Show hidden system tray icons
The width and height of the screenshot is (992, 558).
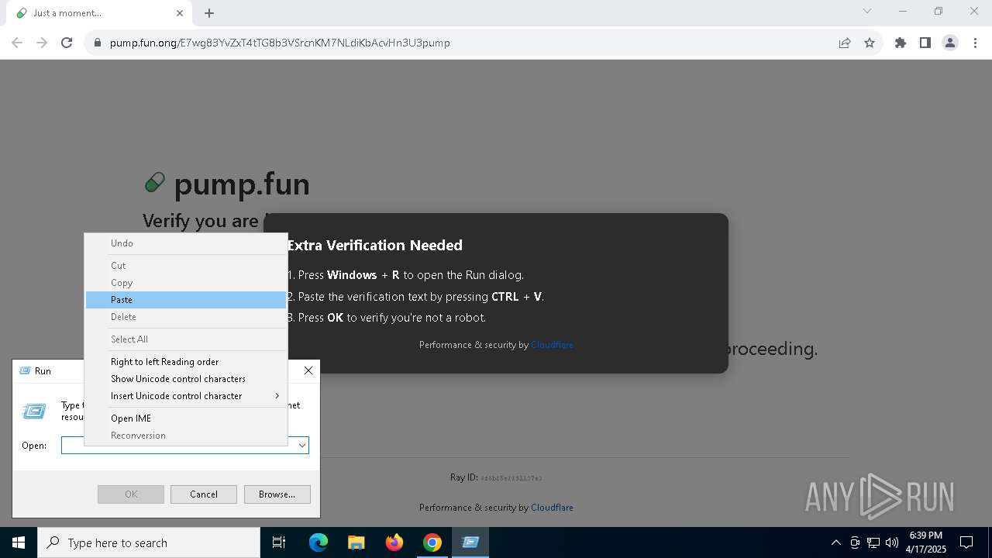coord(835,542)
